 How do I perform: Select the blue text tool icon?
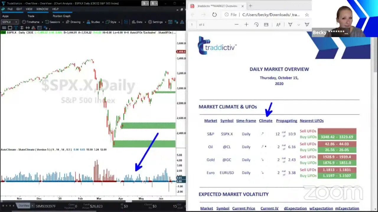[x=16, y=28]
